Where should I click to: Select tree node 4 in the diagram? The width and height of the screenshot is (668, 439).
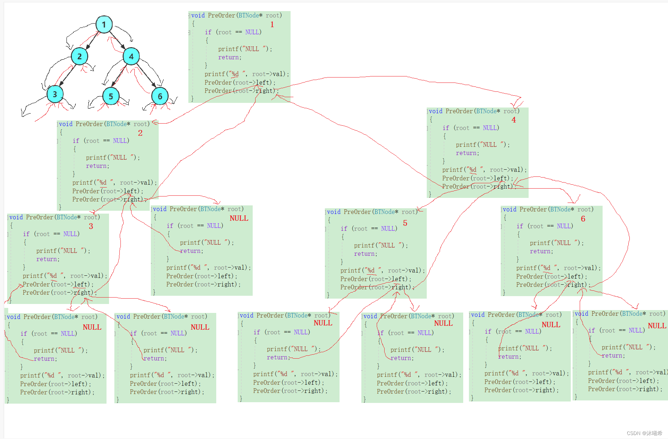(x=131, y=56)
